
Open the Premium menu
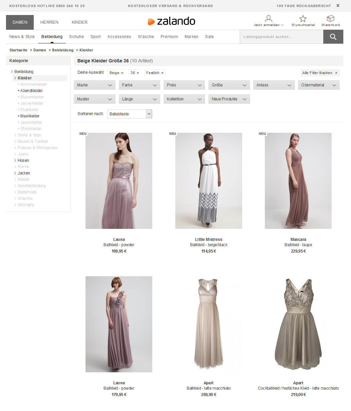pos(169,37)
